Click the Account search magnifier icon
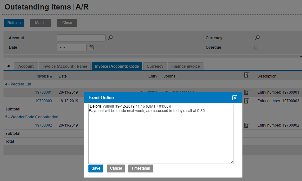The height and width of the screenshot is (181, 302). [110, 38]
